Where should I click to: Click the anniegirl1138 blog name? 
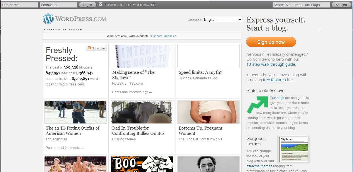[x=56, y=139]
